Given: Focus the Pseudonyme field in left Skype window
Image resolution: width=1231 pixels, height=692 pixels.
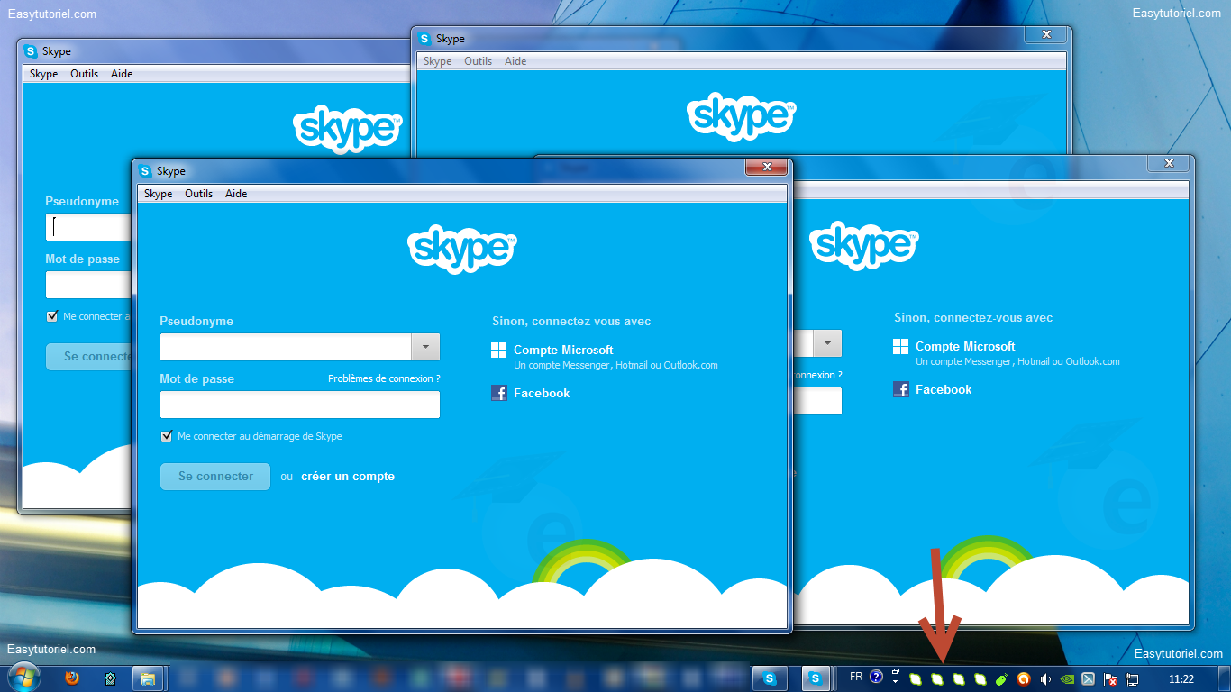Looking at the screenshot, I should point(88,227).
